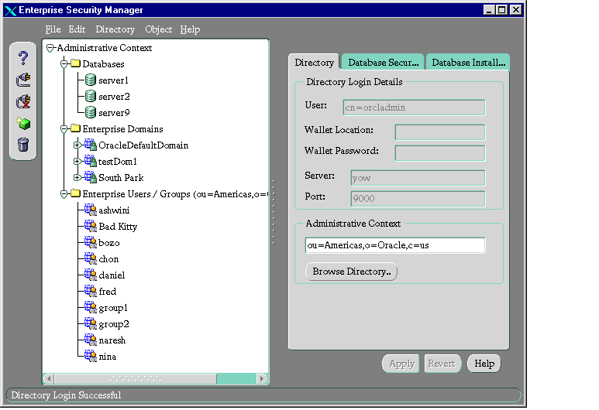The image size is (599, 410).
Task: Expand the South Park domain node
Action: tap(77, 178)
